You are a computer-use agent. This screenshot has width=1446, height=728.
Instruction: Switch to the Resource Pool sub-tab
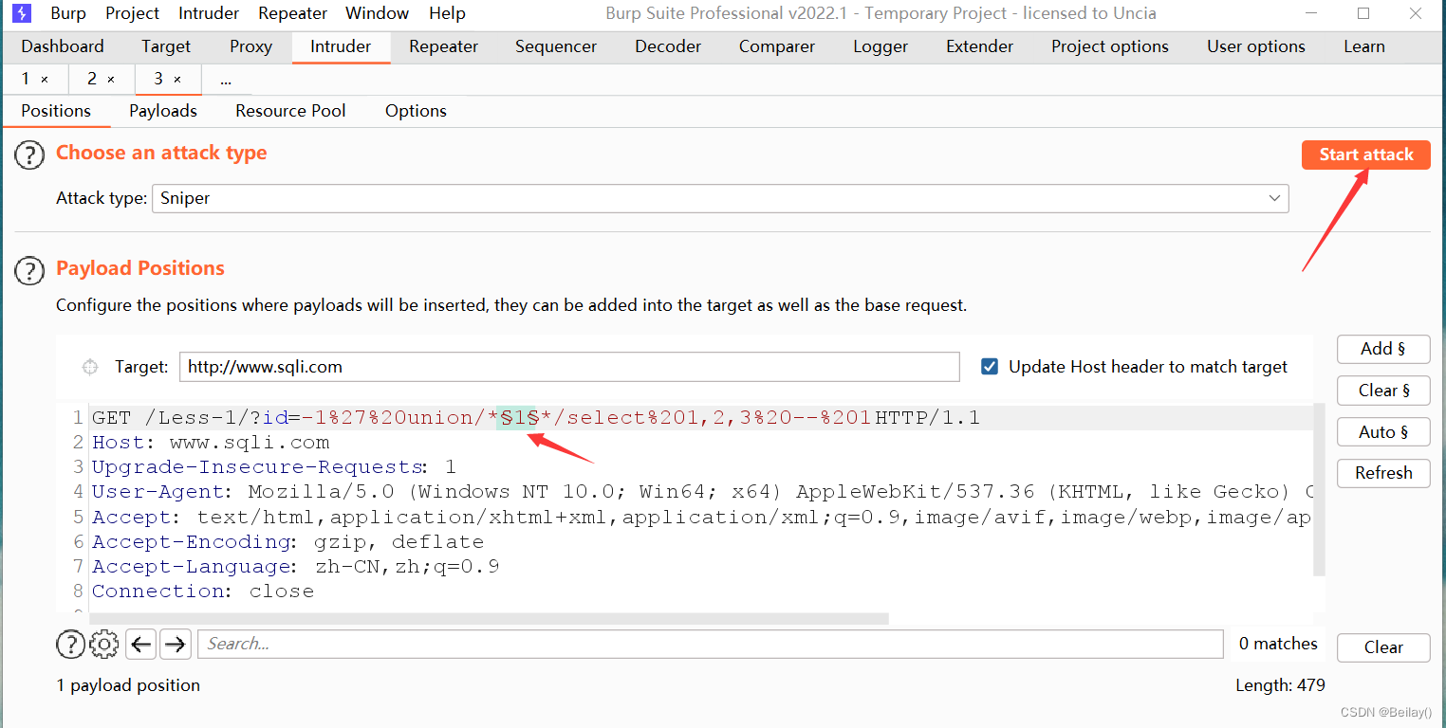(290, 111)
